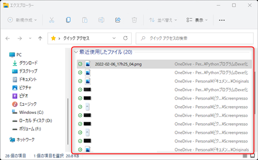Open ダウンロード in navigation pane
Image resolution: width=258 pixels, height=160 pixels.
[25, 63]
